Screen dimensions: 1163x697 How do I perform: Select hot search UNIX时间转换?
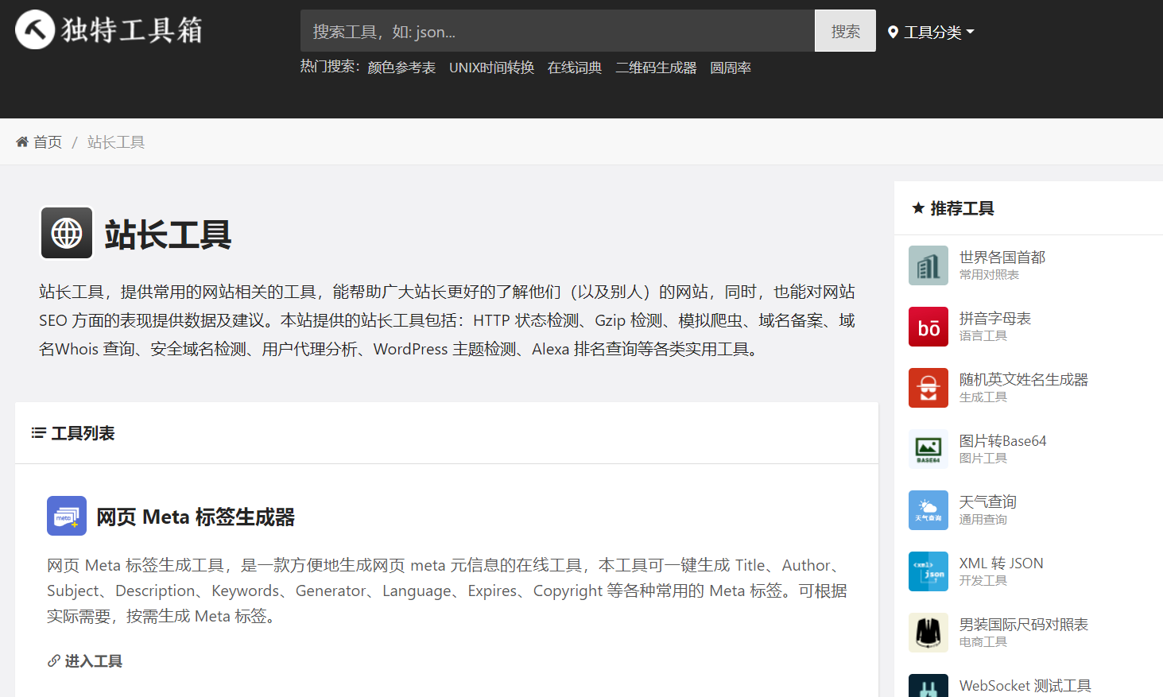pos(491,68)
